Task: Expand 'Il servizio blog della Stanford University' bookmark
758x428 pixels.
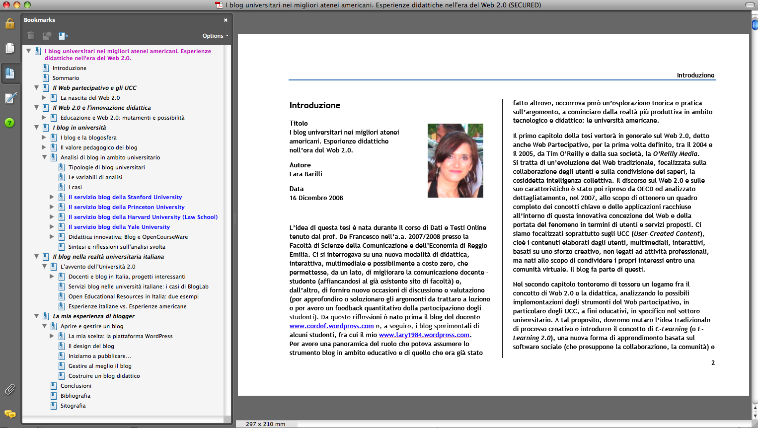Action: coord(52,197)
